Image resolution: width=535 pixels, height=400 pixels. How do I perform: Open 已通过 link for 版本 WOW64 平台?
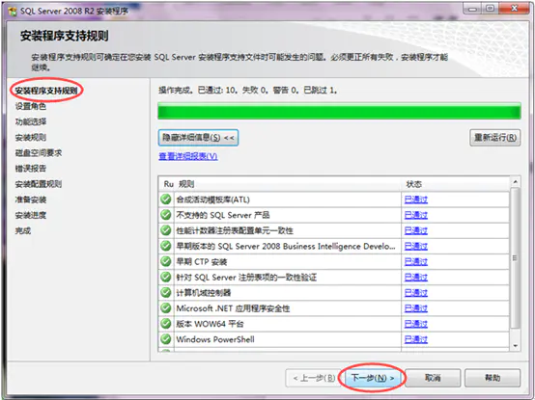[x=416, y=324]
